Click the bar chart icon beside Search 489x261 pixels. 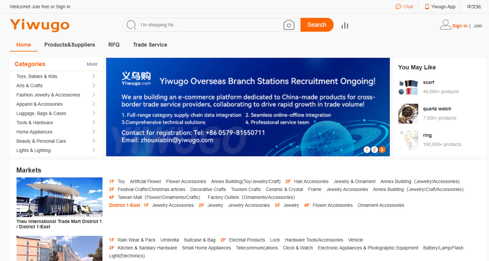pyautogui.click(x=345, y=25)
